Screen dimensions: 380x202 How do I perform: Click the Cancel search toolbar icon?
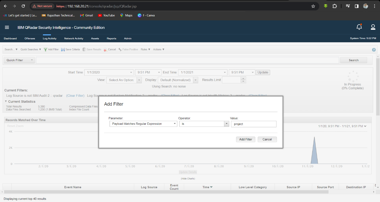pyautogui.click(x=106, y=49)
